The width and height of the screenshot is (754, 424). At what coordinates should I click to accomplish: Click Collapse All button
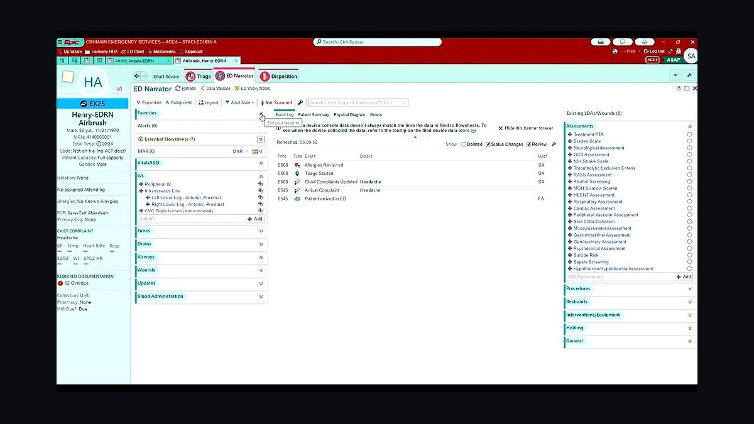tap(178, 102)
